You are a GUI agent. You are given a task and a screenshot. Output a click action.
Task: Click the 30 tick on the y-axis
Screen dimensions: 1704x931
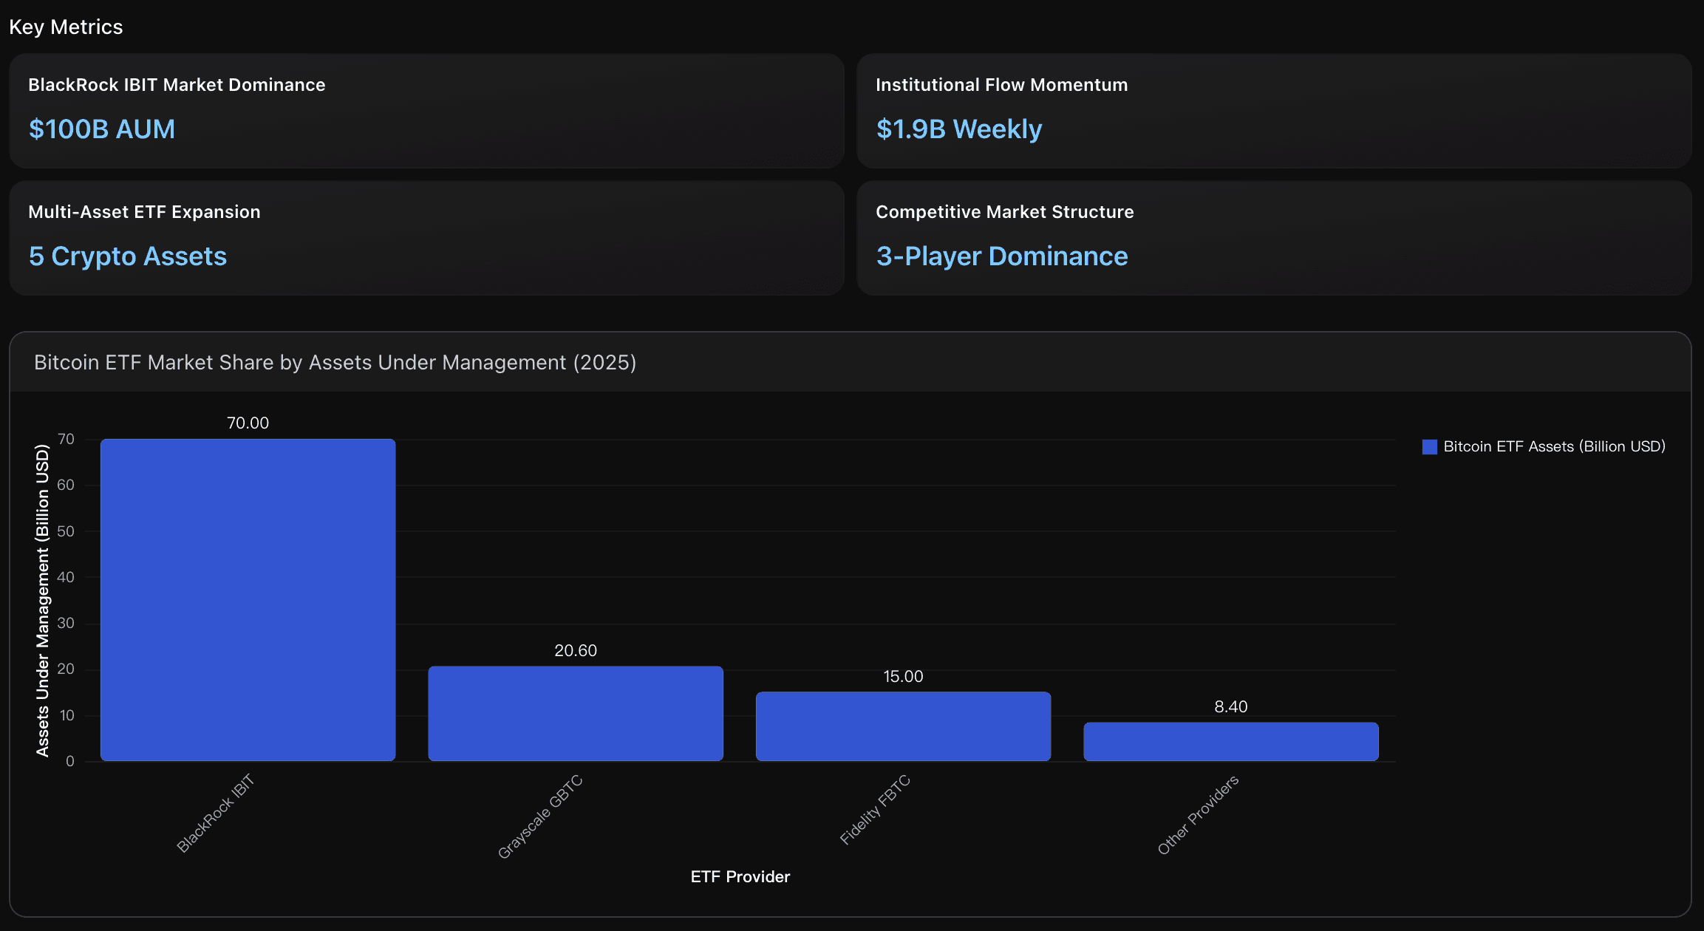(66, 623)
